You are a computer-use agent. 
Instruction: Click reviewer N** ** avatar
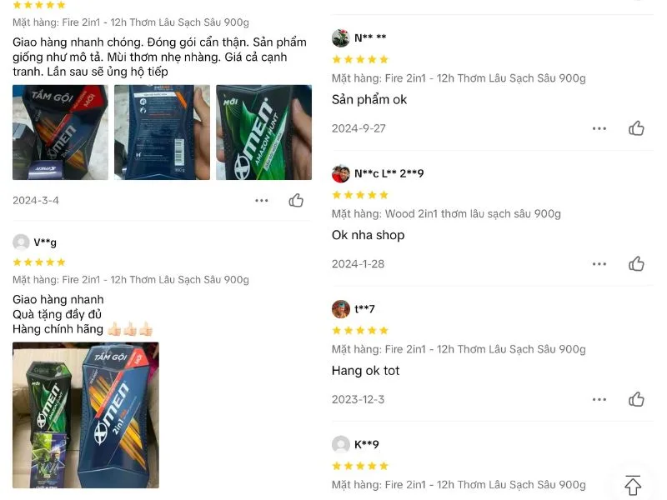340,37
